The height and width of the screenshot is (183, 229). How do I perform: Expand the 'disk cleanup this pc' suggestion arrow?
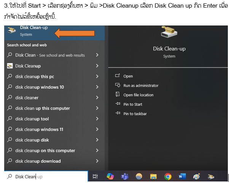click(97, 76)
